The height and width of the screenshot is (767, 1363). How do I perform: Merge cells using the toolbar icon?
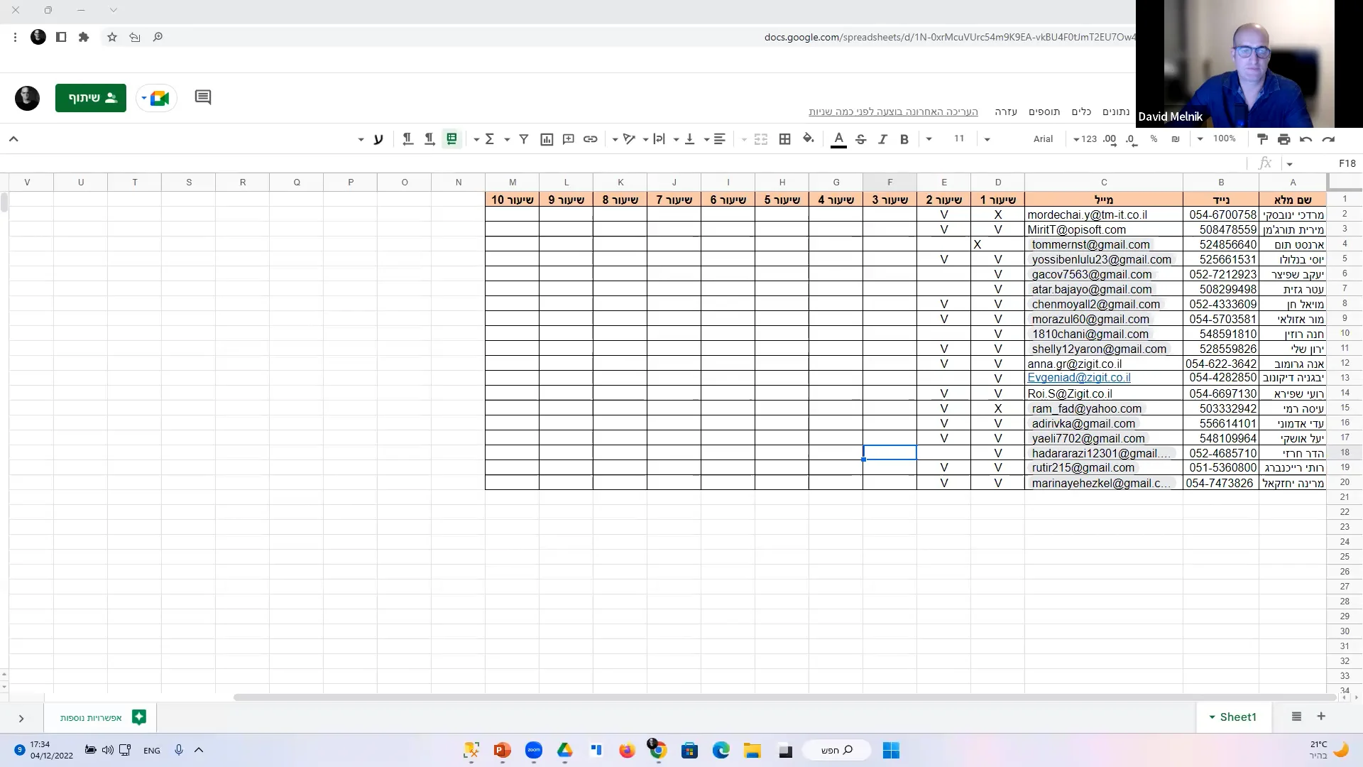[760, 138]
